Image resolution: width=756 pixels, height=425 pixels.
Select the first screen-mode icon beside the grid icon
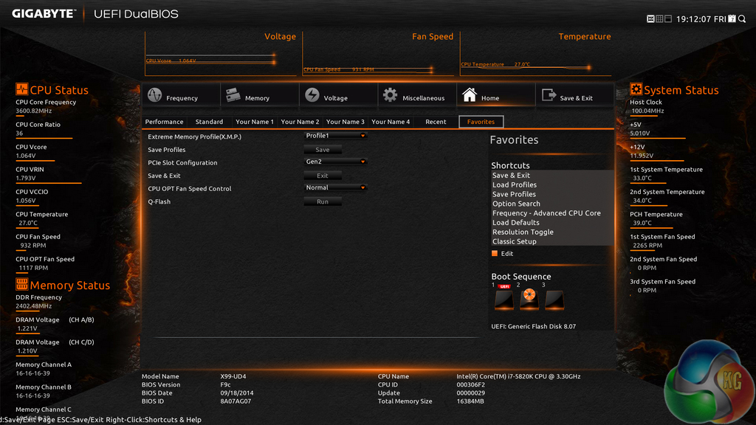(650, 18)
